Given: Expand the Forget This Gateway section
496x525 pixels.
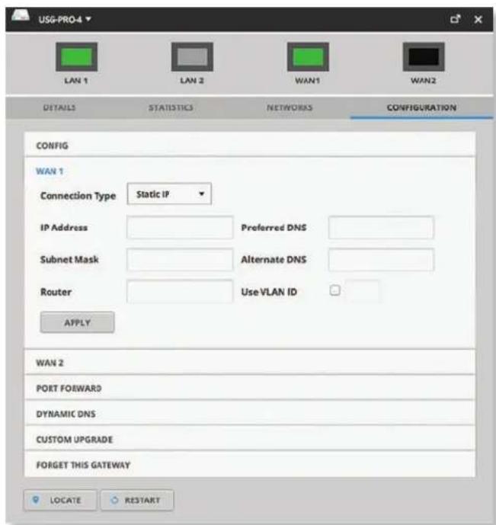Looking at the screenshot, I should point(250,464).
